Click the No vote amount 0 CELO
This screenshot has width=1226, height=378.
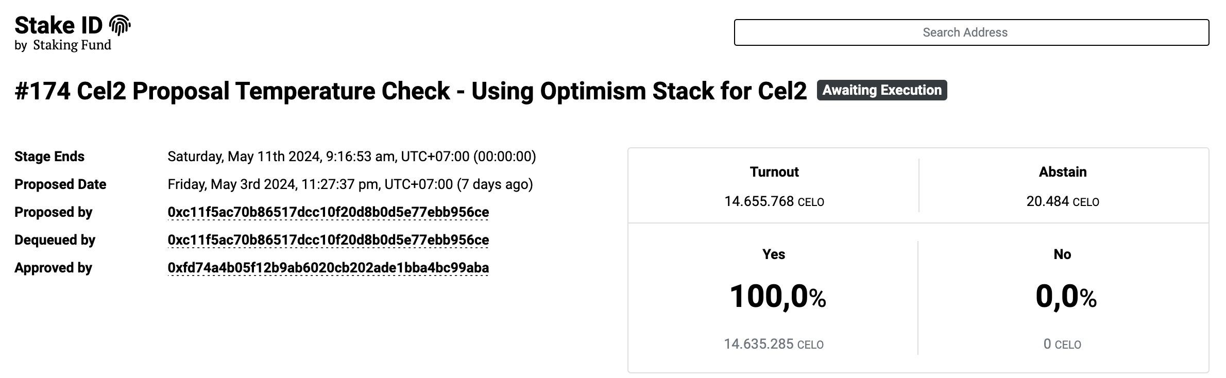pos(1062,344)
